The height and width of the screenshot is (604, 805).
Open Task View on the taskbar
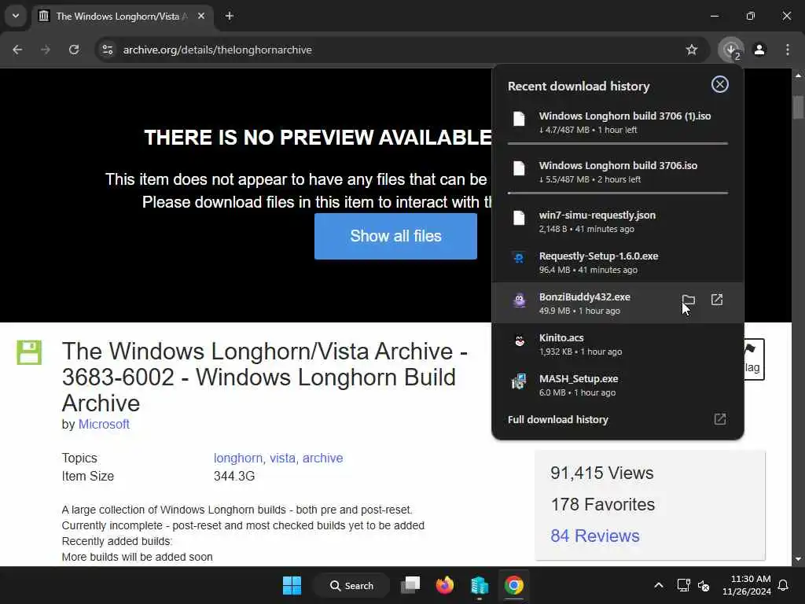(410, 585)
